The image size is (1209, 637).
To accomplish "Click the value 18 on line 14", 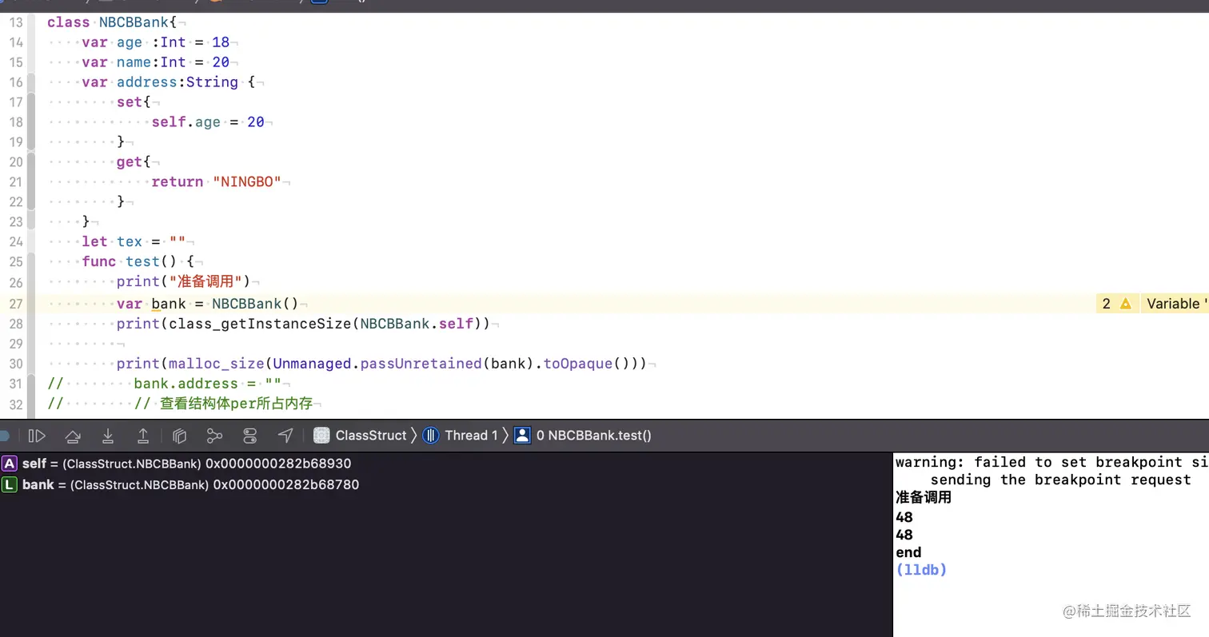I will (221, 42).
